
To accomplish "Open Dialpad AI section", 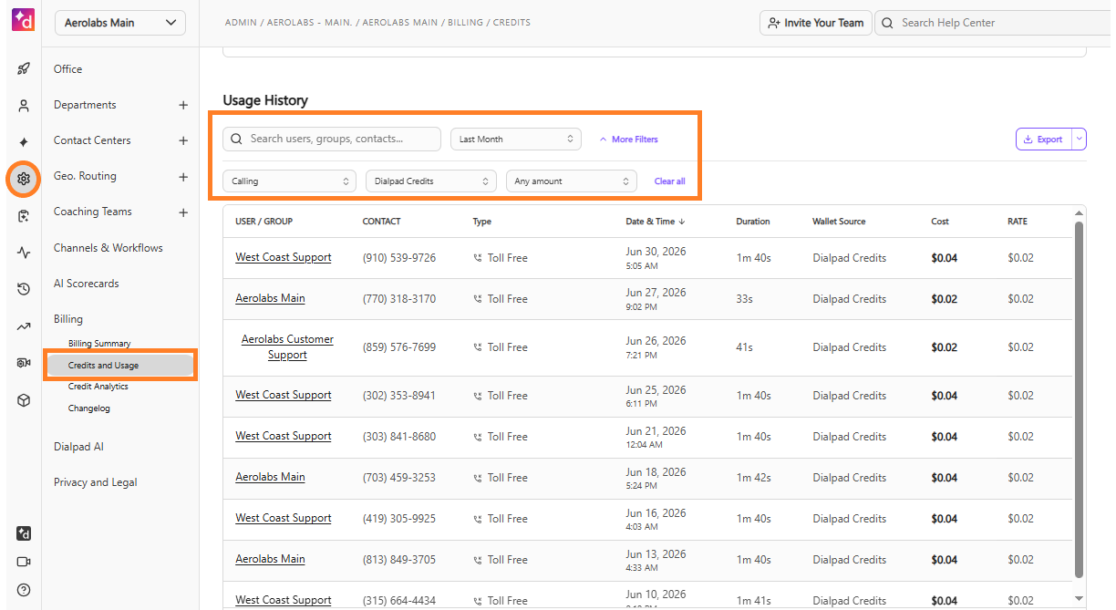I will 78,447.
